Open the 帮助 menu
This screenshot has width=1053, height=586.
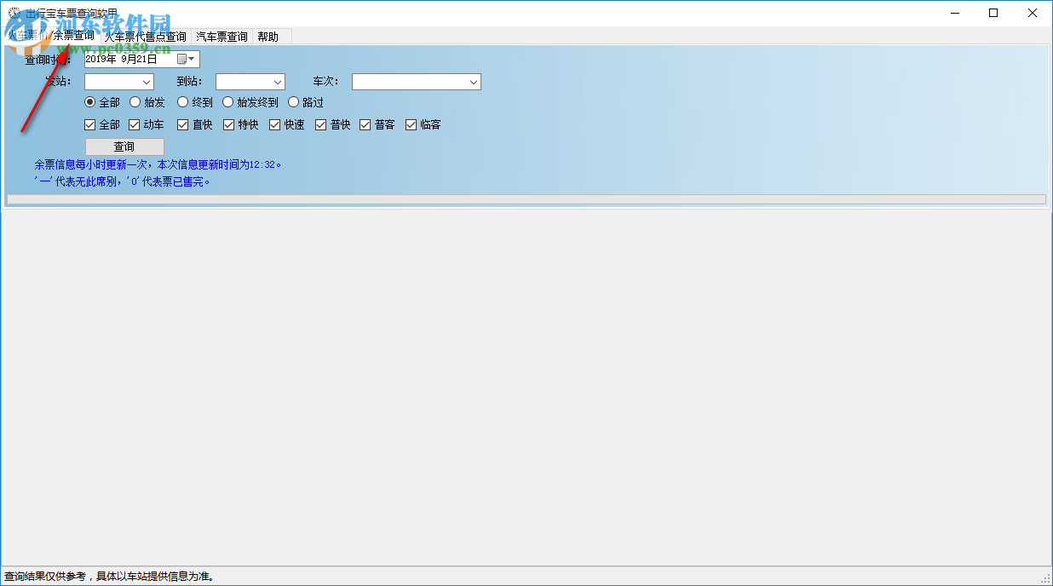(269, 37)
